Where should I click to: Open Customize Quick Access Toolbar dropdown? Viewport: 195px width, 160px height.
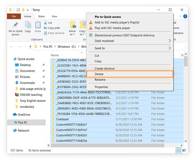point(28,10)
